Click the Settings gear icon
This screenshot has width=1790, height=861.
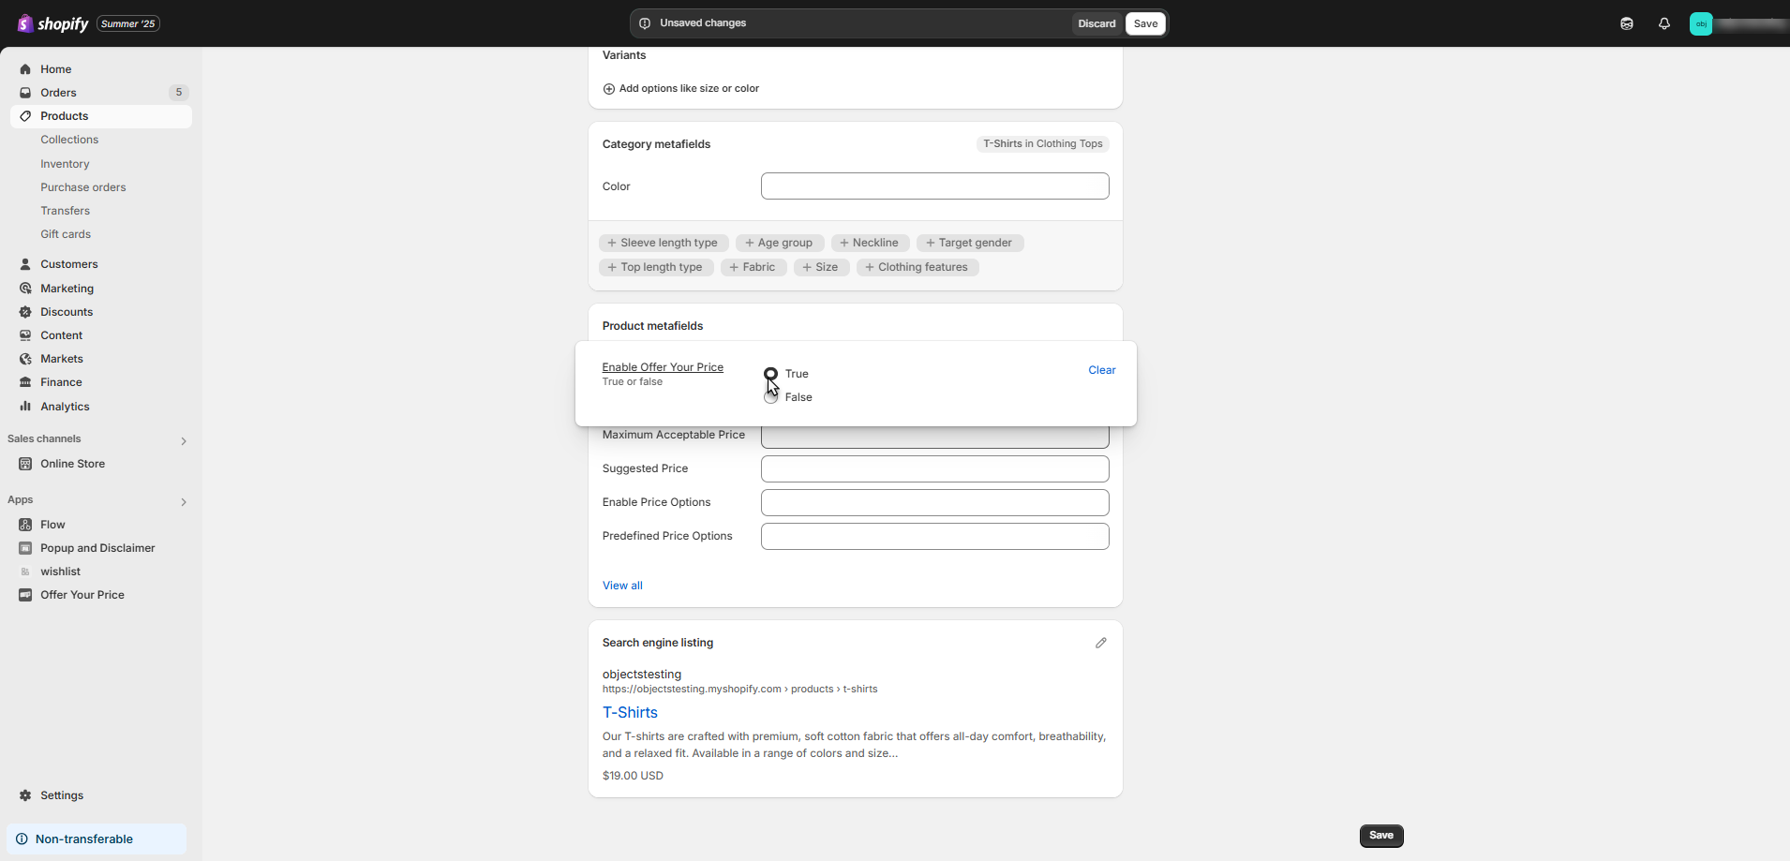[25, 795]
